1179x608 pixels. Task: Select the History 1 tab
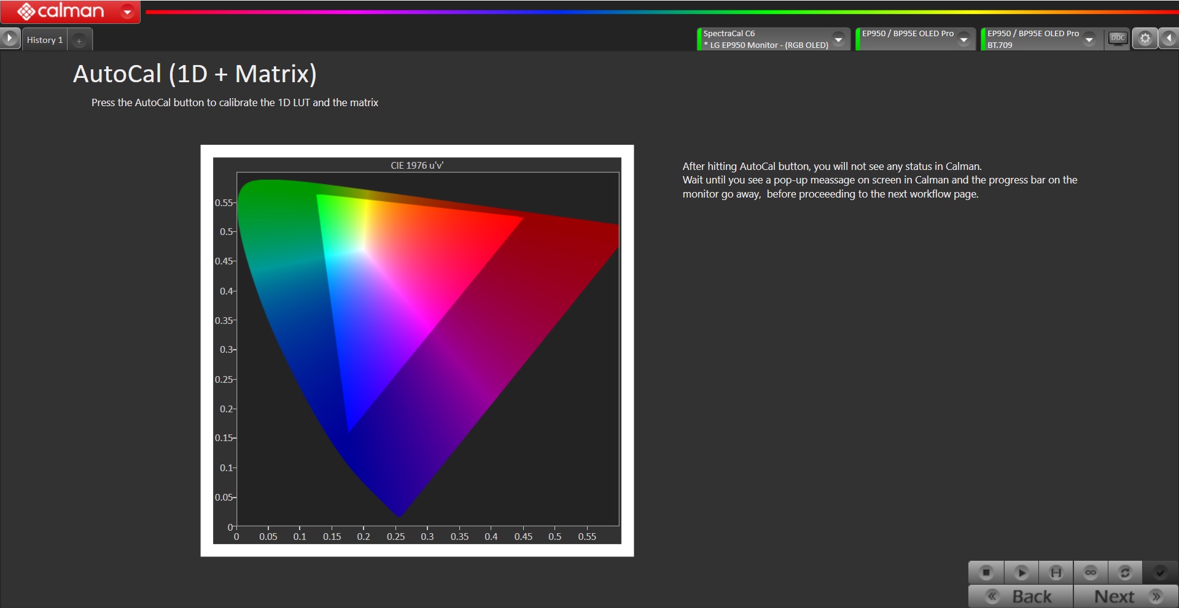point(45,40)
